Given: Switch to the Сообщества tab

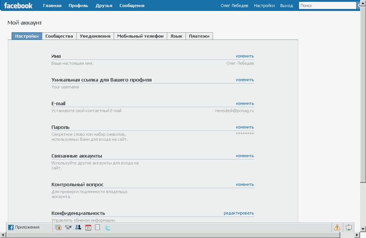Looking at the screenshot, I should tap(59, 36).
